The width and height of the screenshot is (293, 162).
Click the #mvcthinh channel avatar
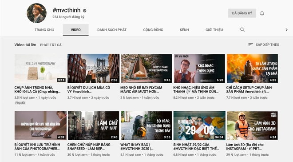[36, 13]
